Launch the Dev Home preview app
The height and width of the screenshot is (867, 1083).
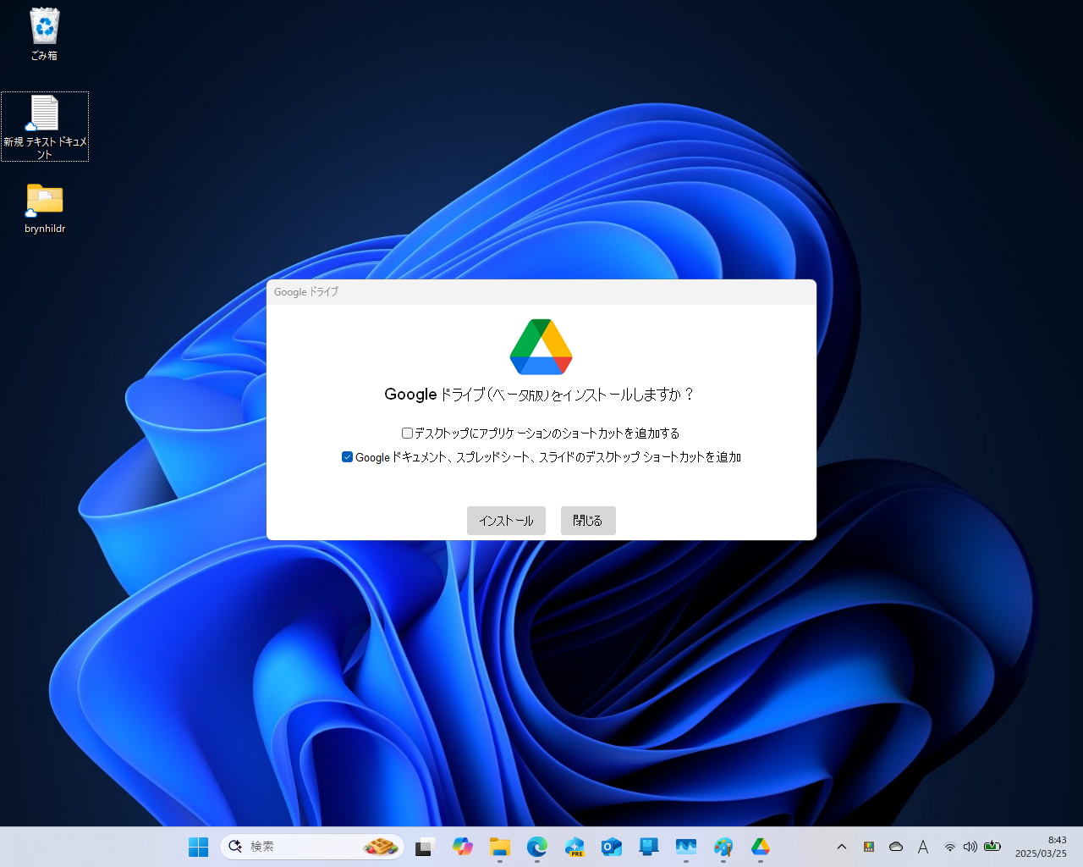(574, 846)
